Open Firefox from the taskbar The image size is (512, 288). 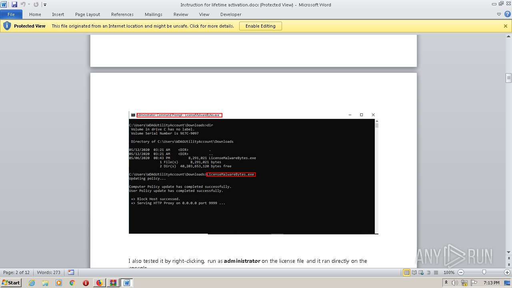click(99, 283)
